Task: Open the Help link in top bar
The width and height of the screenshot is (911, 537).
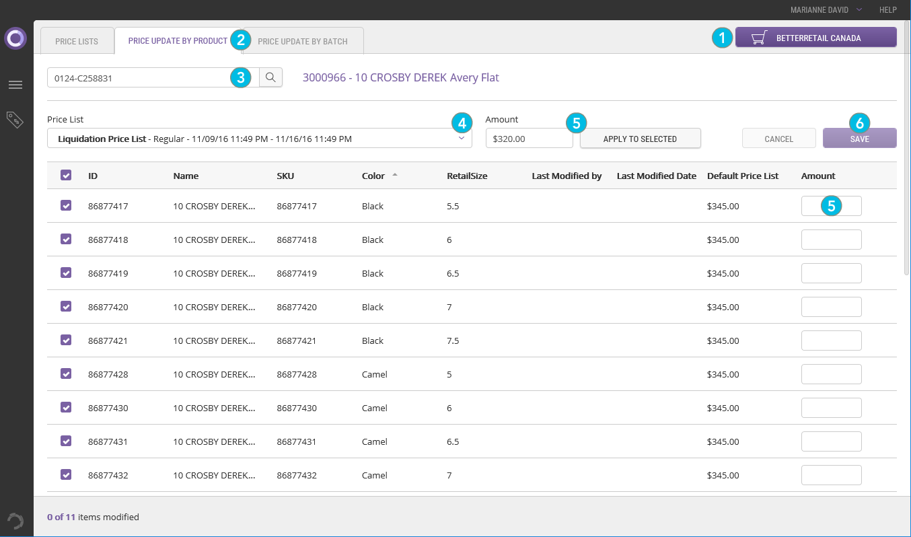Action: [x=888, y=10]
